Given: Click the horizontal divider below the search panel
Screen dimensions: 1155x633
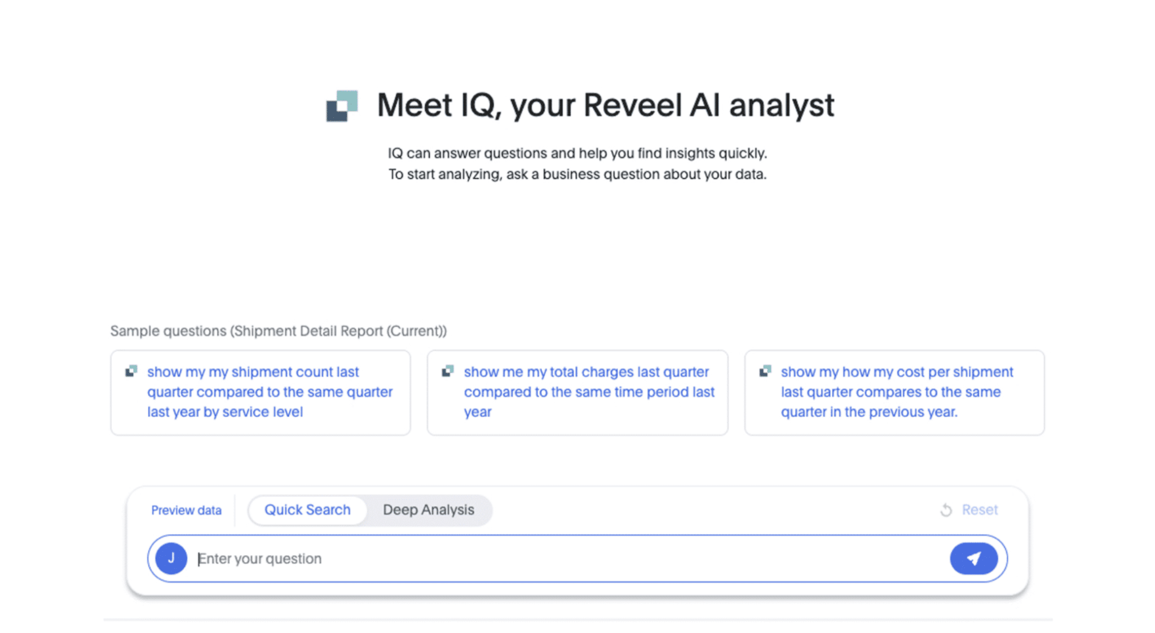Looking at the screenshot, I should [x=577, y=619].
